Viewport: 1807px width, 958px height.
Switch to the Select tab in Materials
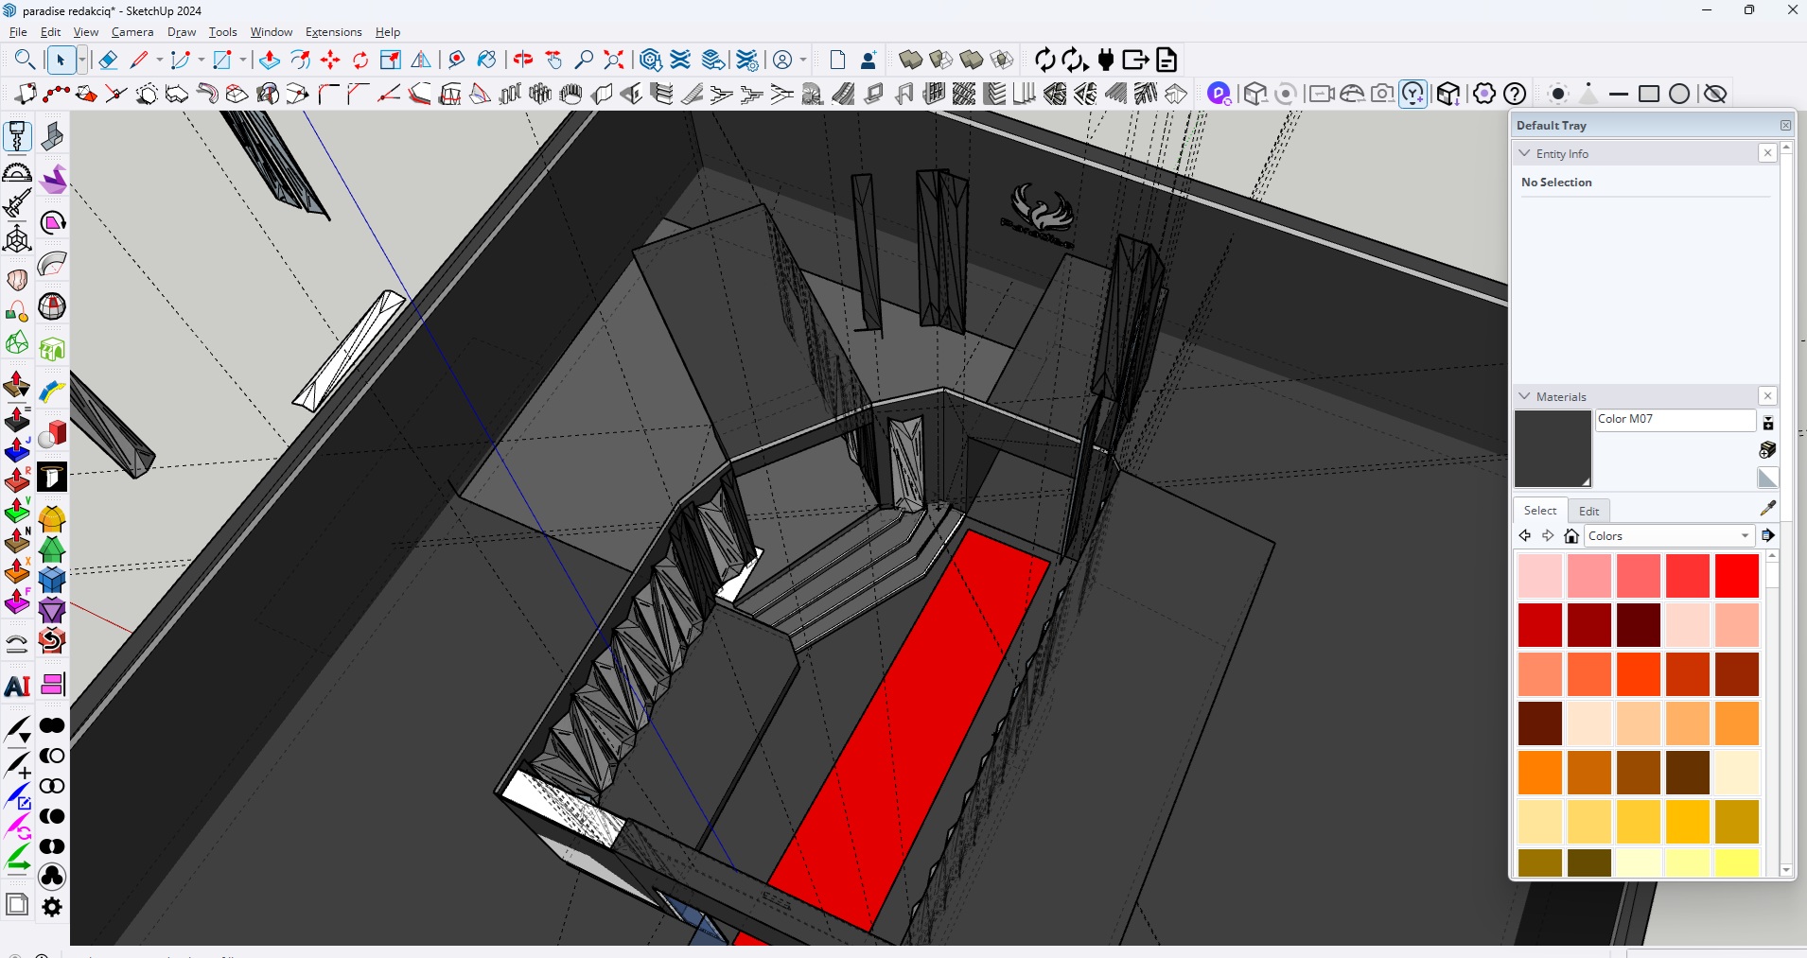click(1539, 511)
